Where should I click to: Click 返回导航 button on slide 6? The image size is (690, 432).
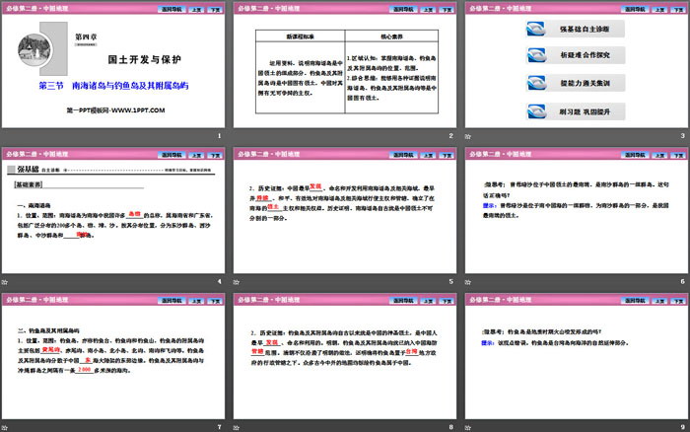tap(635, 155)
